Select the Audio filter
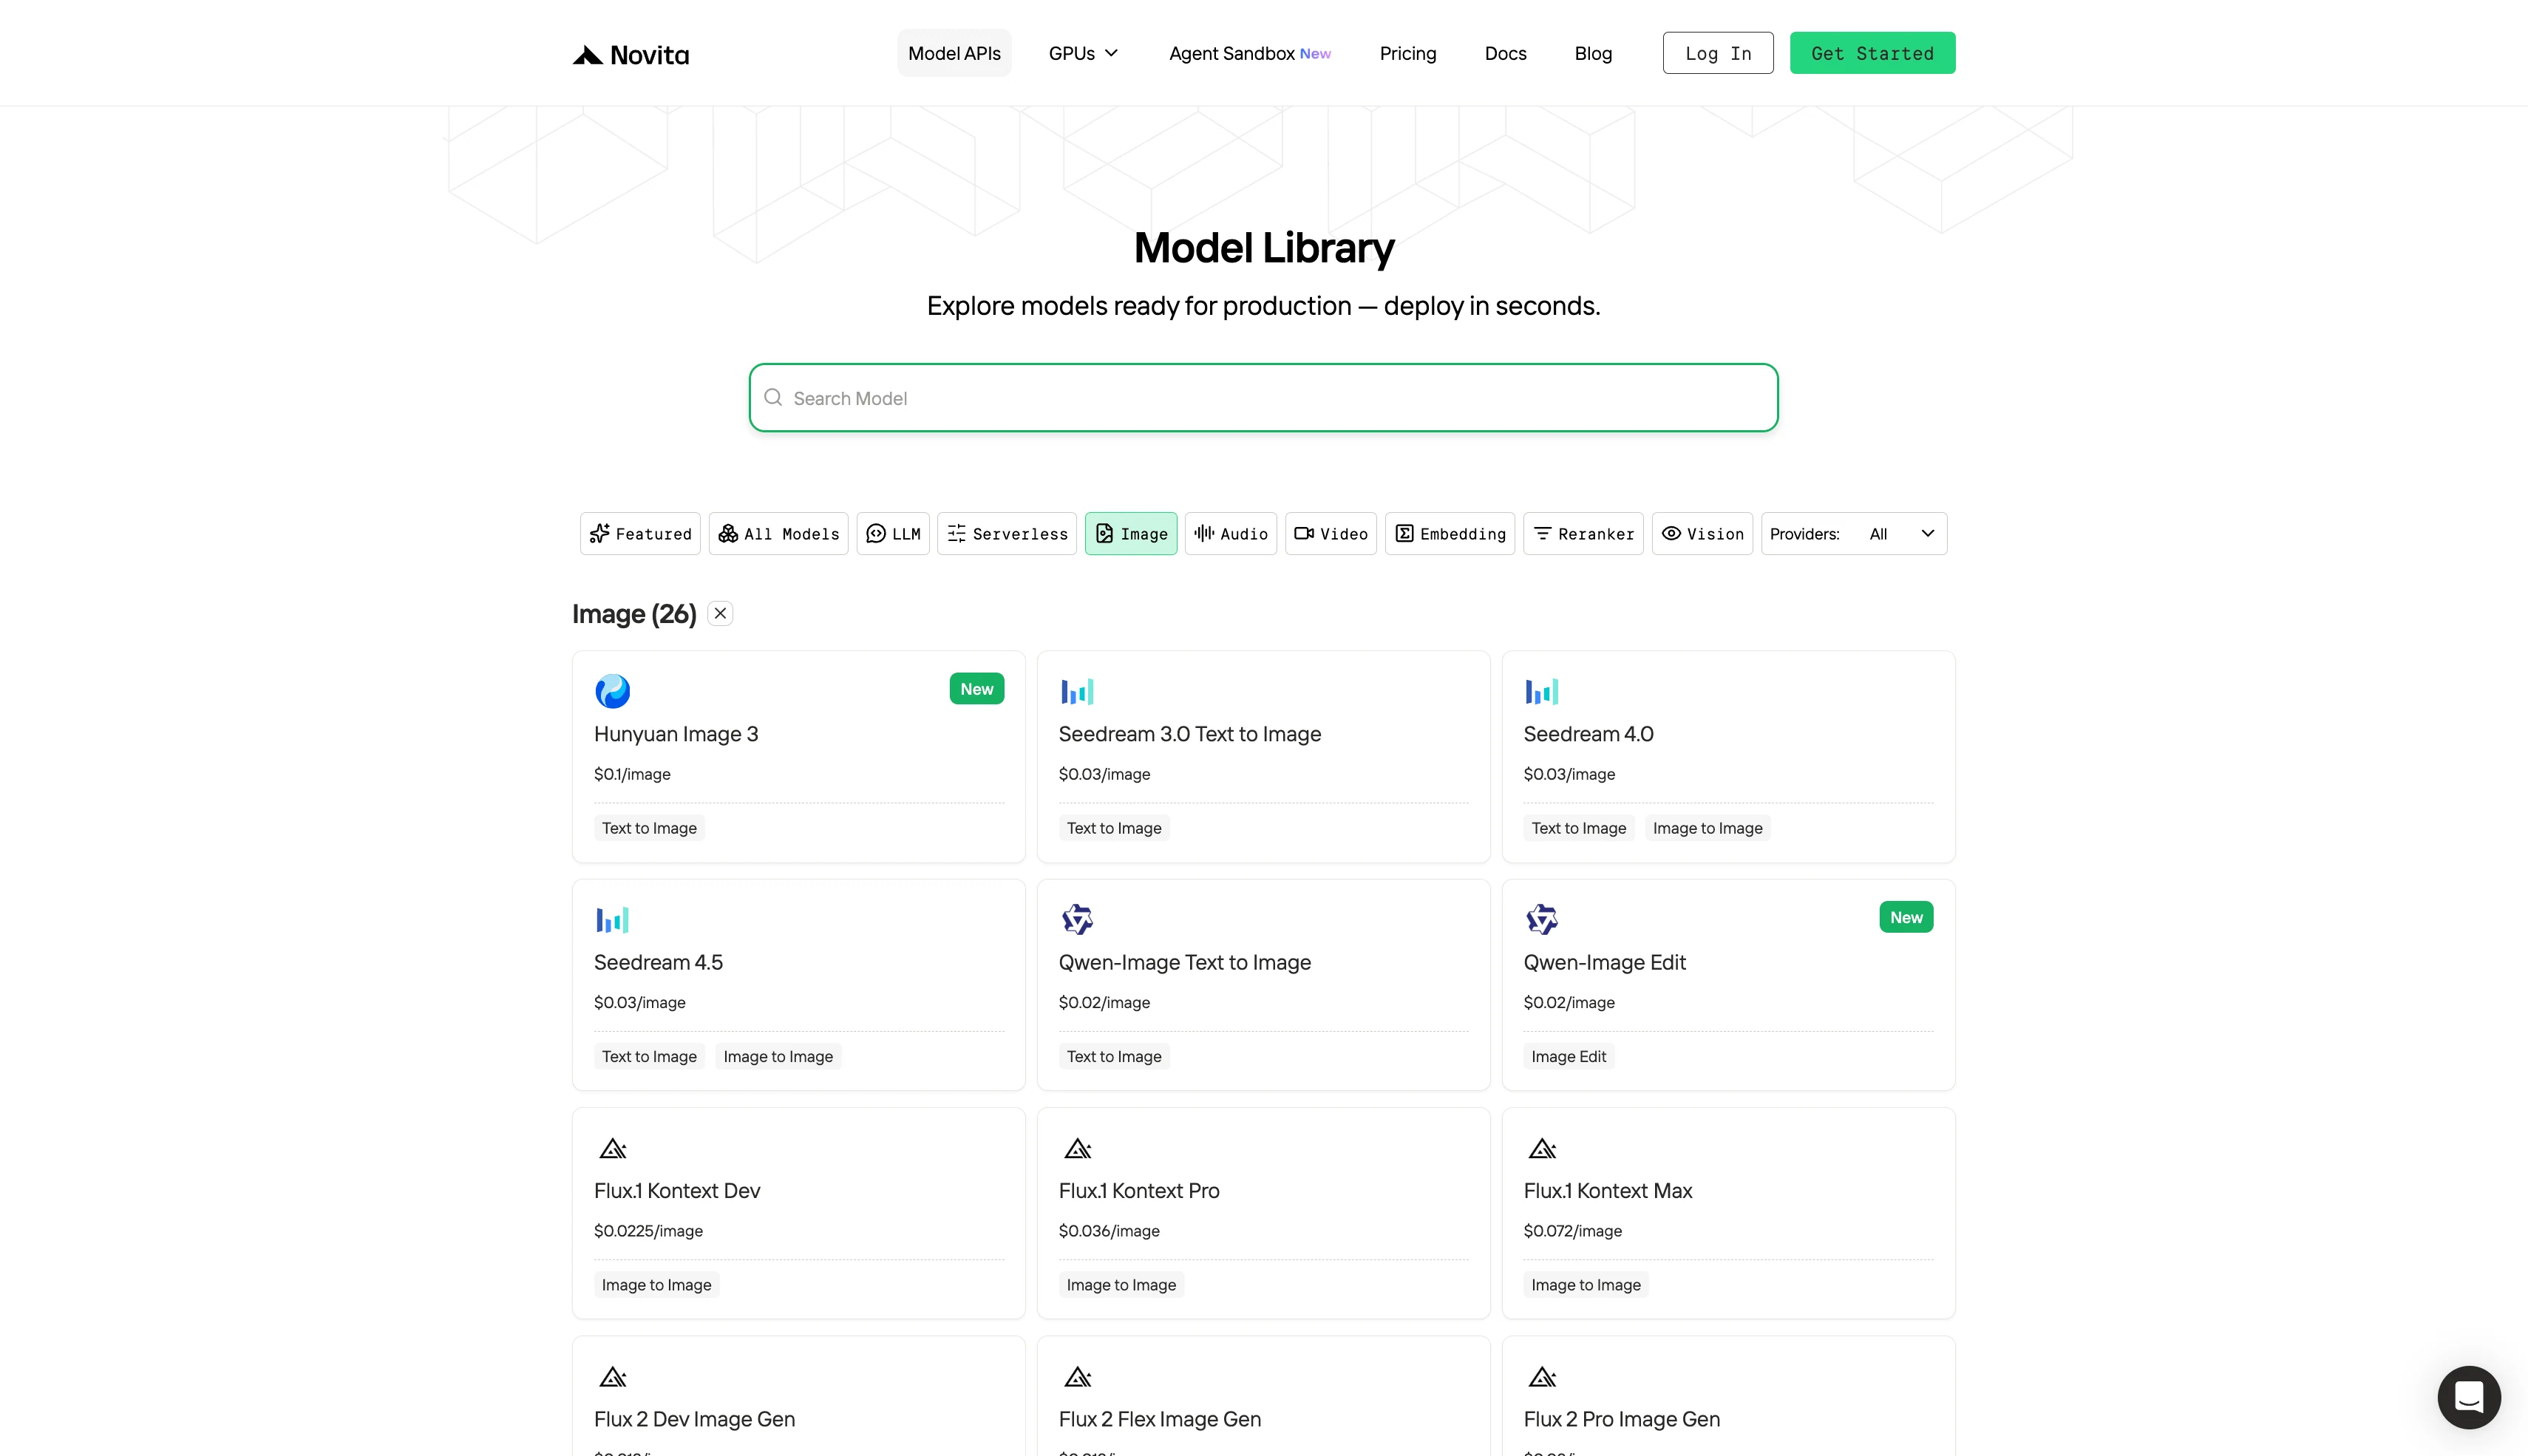The height and width of the screenshot is (1456, 2528). (x=1231, y=534)
